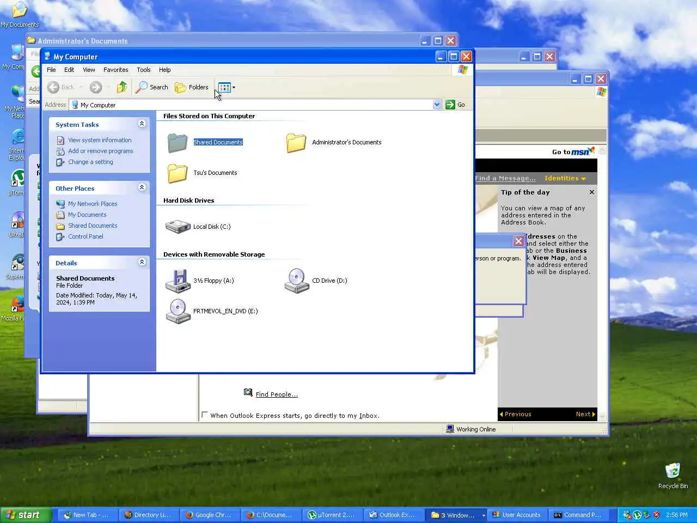Open Control Panel link in sidebar
The height and width of the screenshot is (523, 697).
pos(85,236)
